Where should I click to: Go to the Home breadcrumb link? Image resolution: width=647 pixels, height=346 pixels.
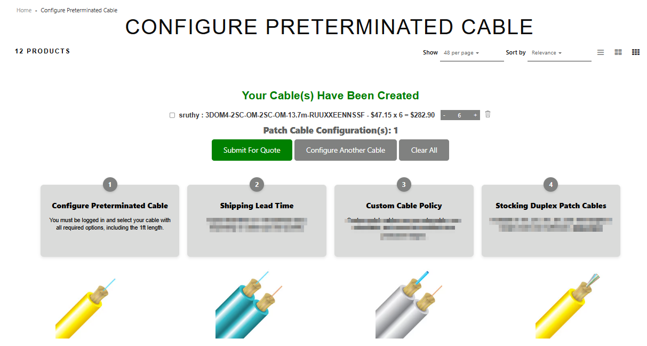point(24,10)
